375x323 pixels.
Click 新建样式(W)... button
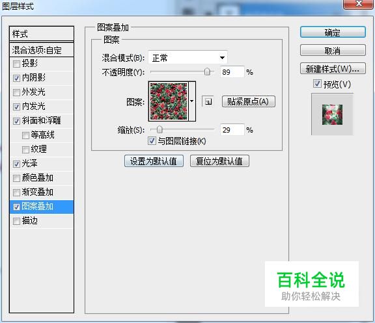click(x=333, y=69)
